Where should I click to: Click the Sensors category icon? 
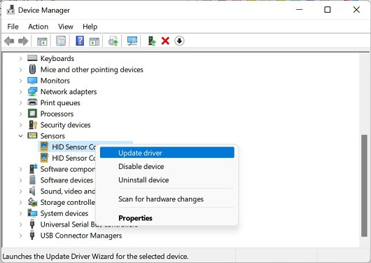32,135
